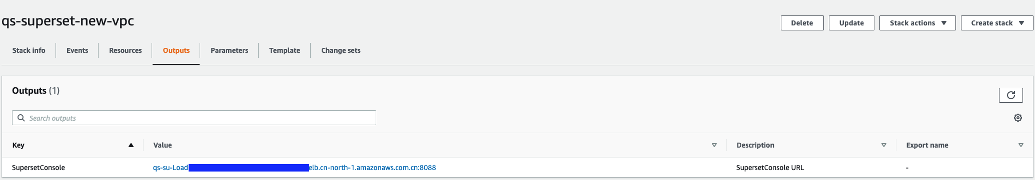This screenshot has height=180, width=1035.
Task: Expand the Stack actions dropdown
Action: [x=917, y=23]
